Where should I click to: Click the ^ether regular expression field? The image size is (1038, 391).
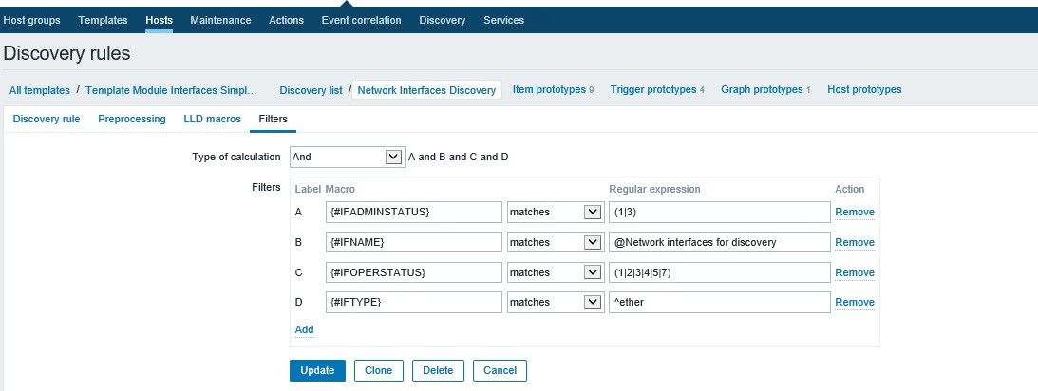coord(719,303)
